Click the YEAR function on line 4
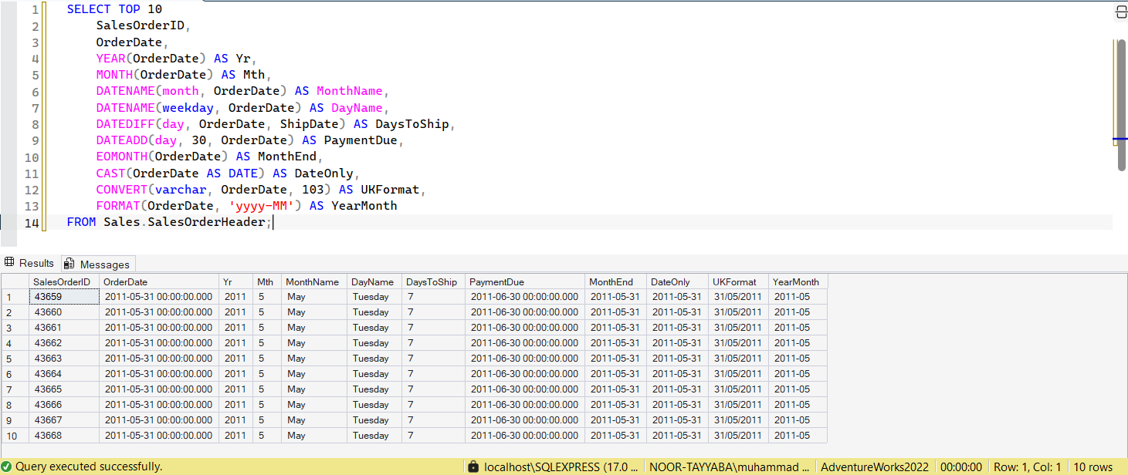The width and height of the screenshot is (1128, 475). click(x=110, y=59)
